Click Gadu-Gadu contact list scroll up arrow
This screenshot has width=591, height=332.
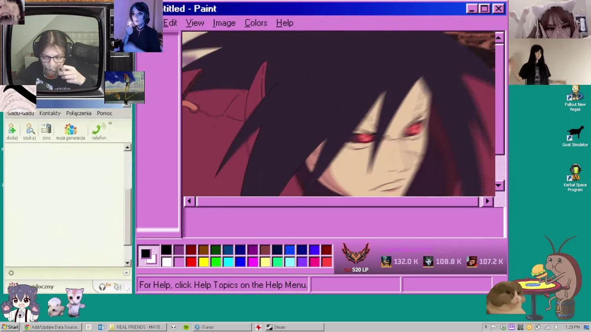(127, 148)
